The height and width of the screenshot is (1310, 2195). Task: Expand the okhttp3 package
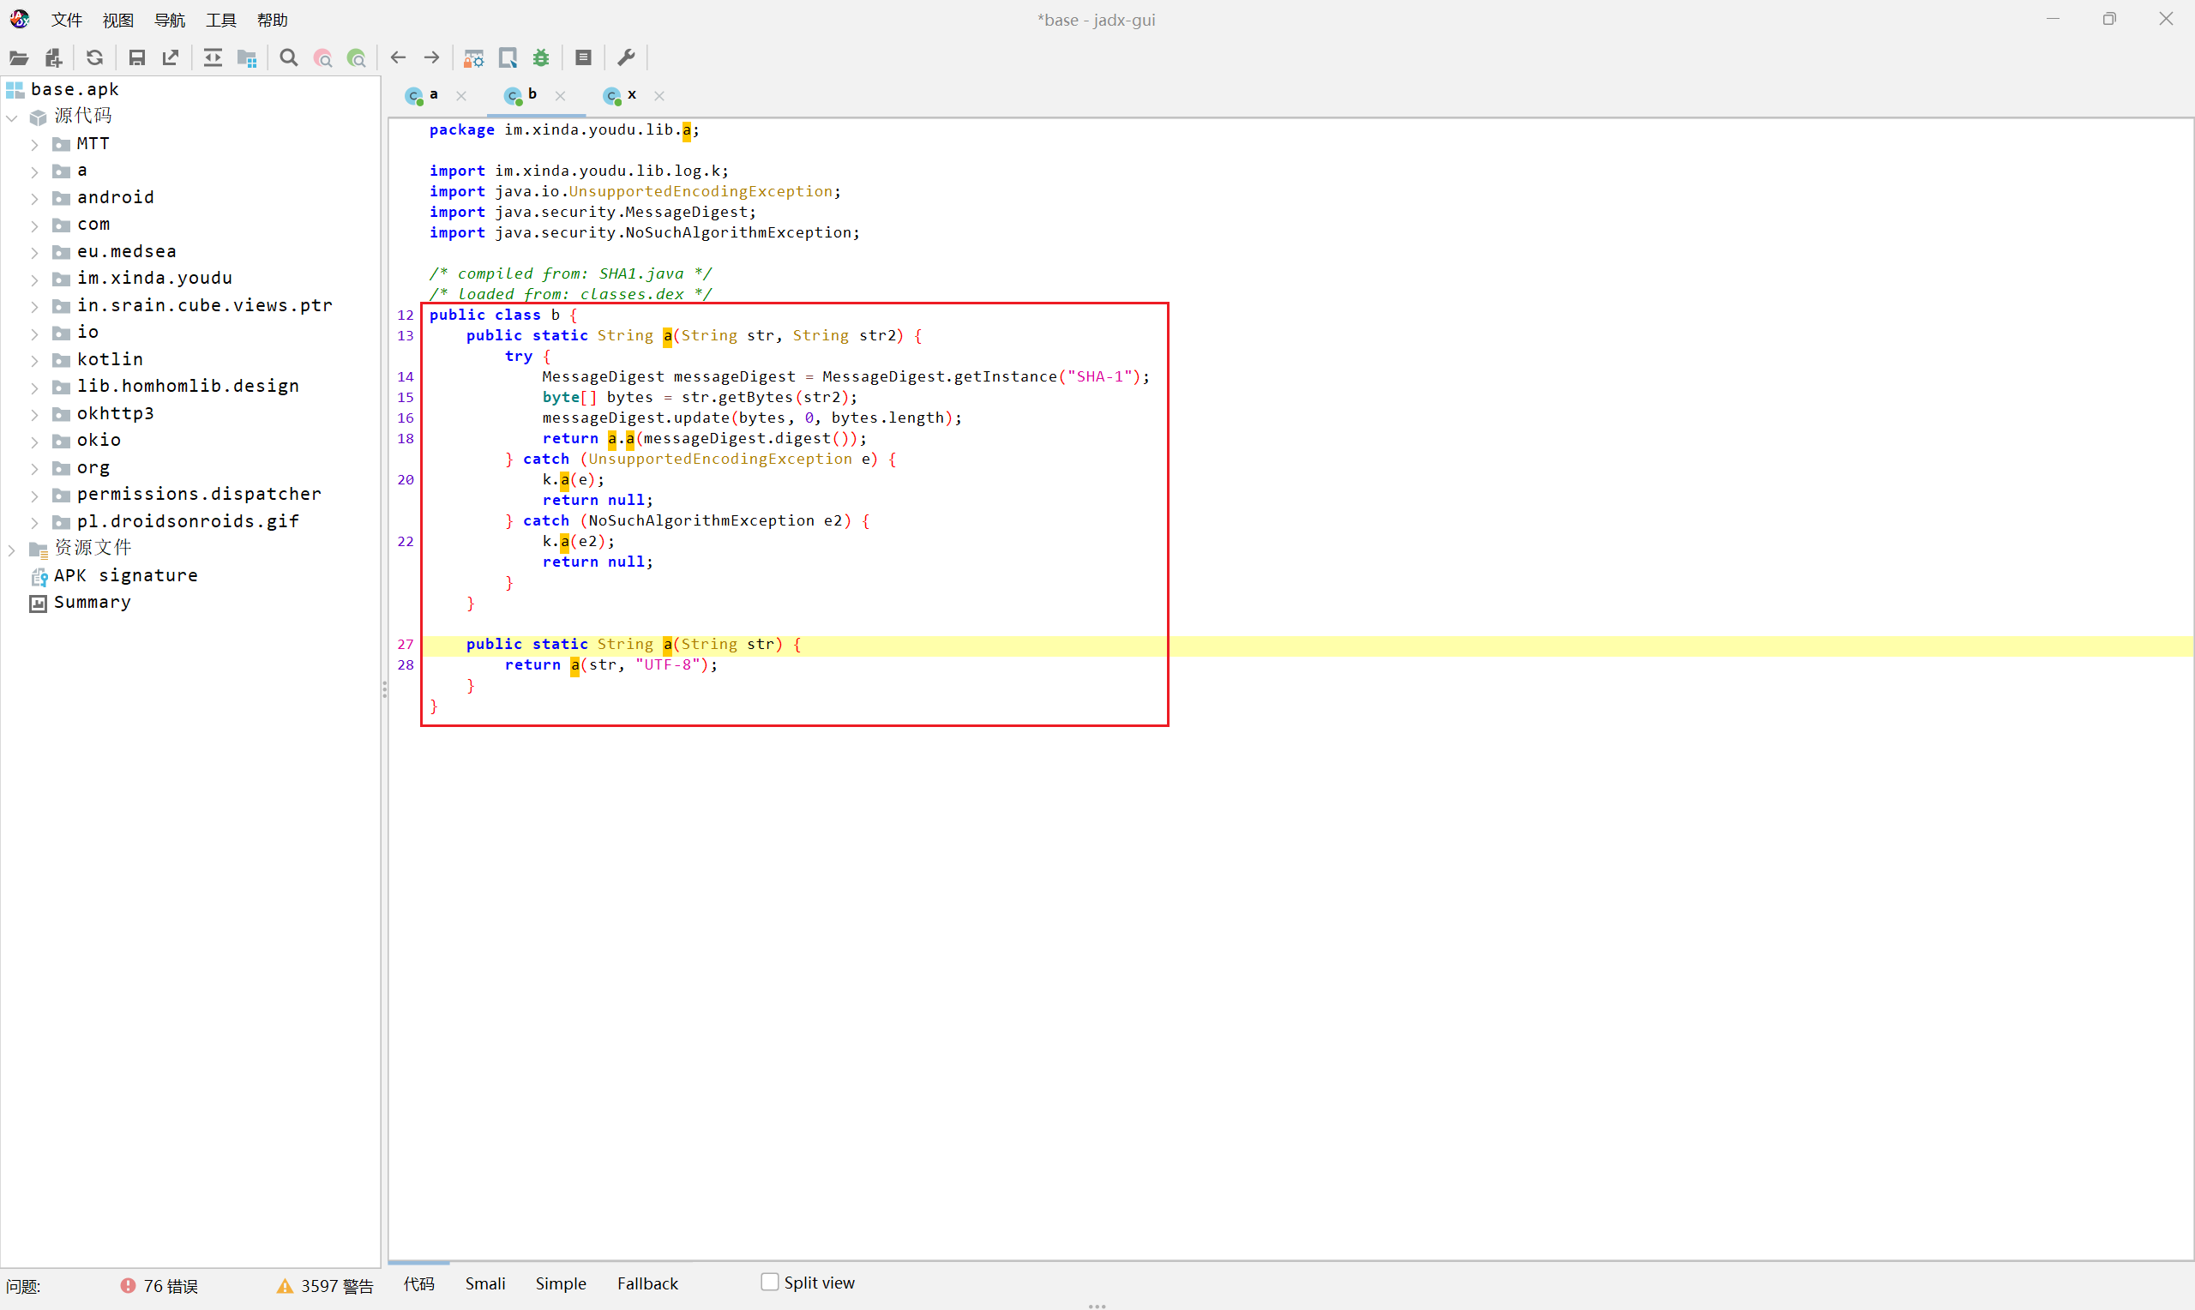pos(34,414)
